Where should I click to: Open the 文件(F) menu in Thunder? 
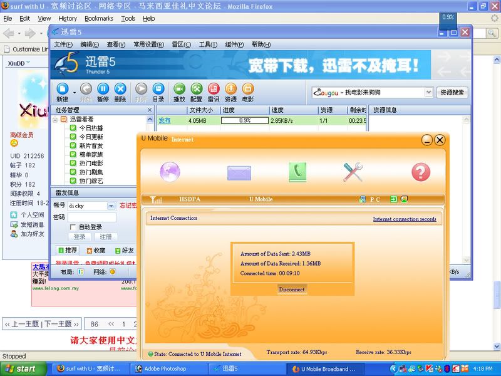coord(63,44)
